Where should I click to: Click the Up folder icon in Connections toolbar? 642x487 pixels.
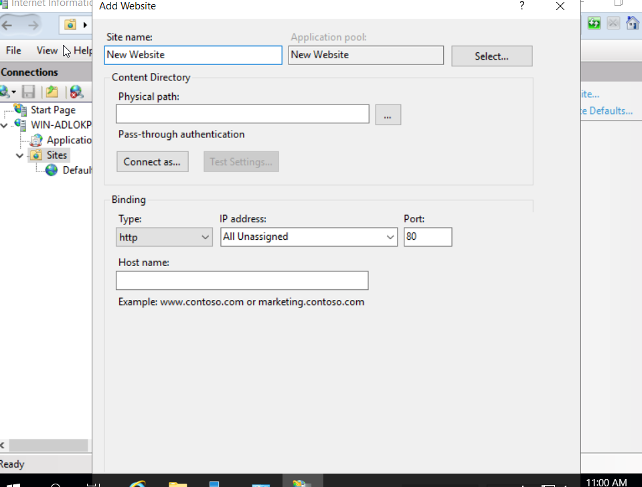tap(52, 92)
